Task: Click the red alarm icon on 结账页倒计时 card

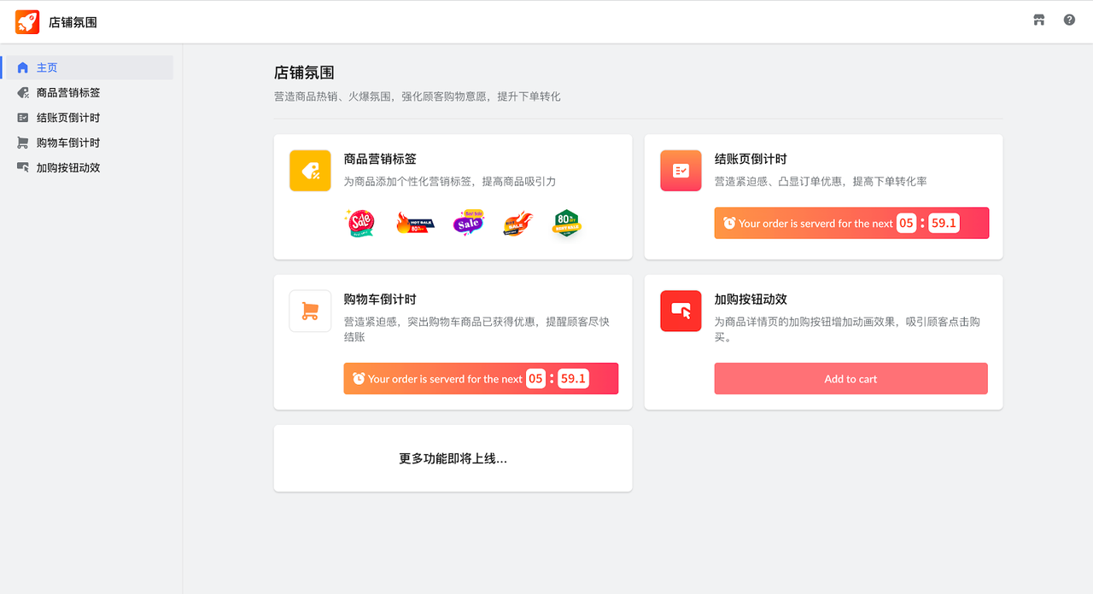Action: click(x=681, y=170)
